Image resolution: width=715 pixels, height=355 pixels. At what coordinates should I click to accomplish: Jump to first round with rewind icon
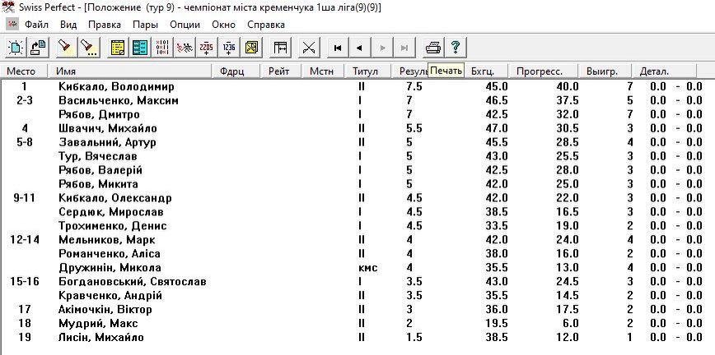pyautogui.click(x=337, y=47)
